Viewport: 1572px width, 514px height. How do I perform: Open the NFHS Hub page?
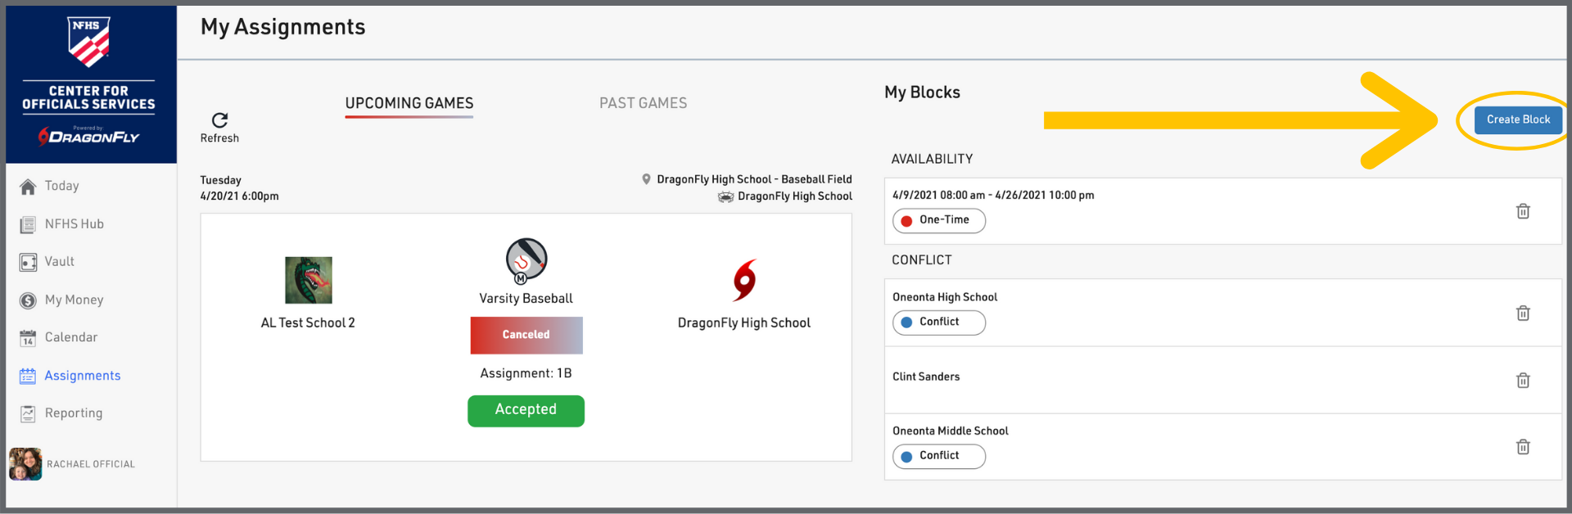tap(74, 224)
